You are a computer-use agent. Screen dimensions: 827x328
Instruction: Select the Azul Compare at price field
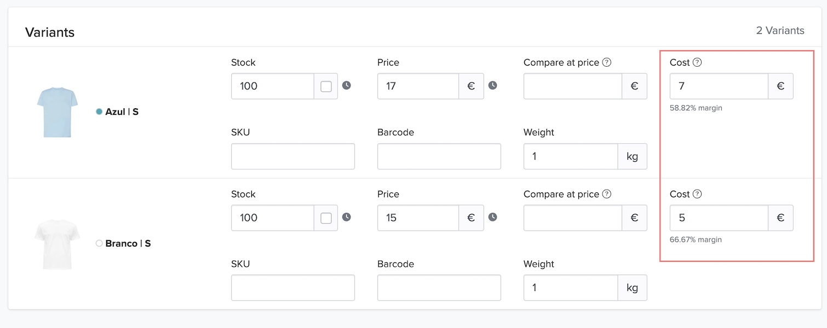click(x=572, y=86)
